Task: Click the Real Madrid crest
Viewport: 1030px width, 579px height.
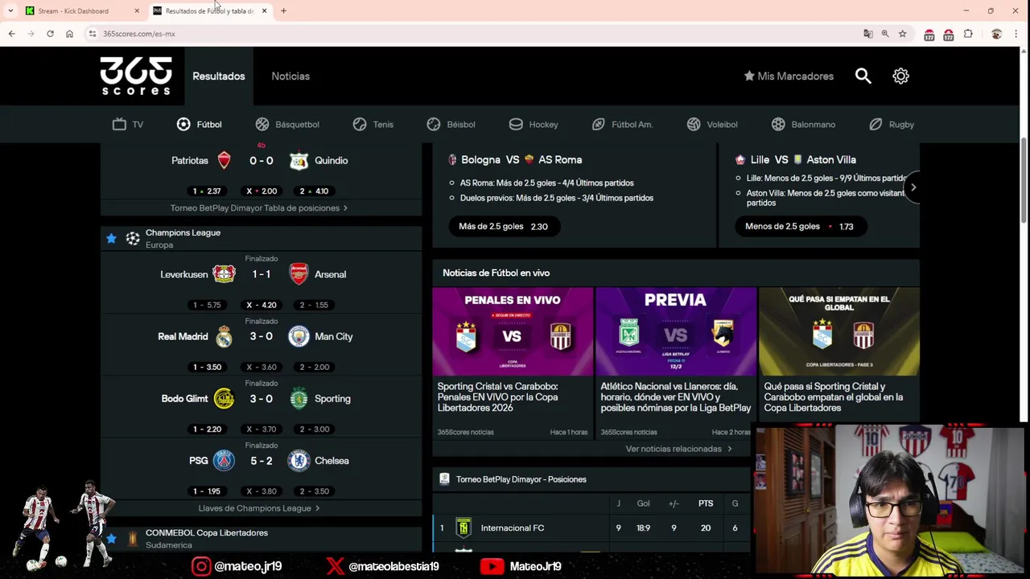Action: point(224,336)
